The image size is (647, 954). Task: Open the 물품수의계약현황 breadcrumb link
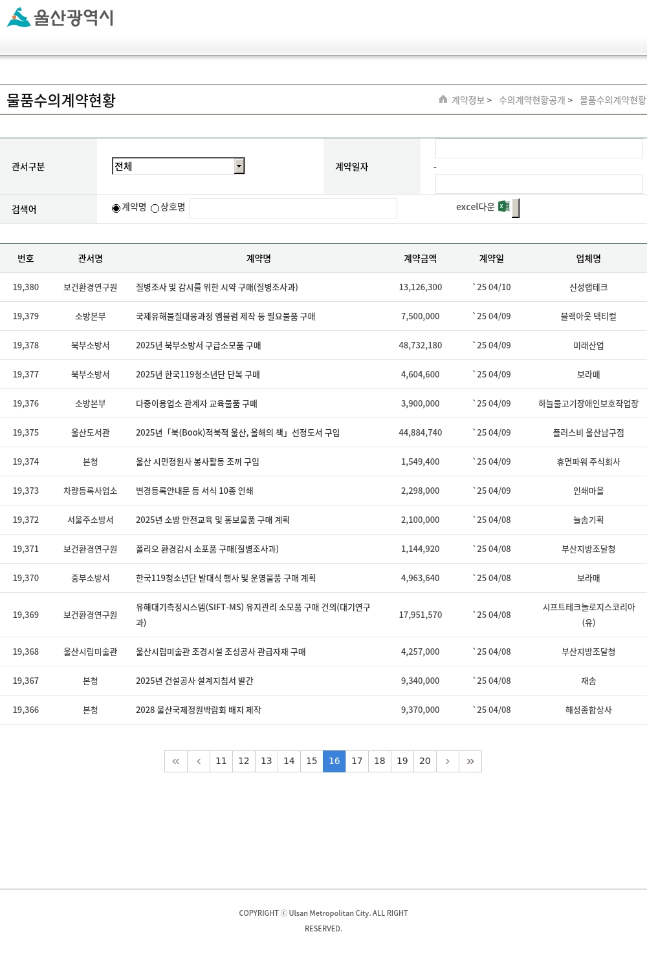click(613, 100)
